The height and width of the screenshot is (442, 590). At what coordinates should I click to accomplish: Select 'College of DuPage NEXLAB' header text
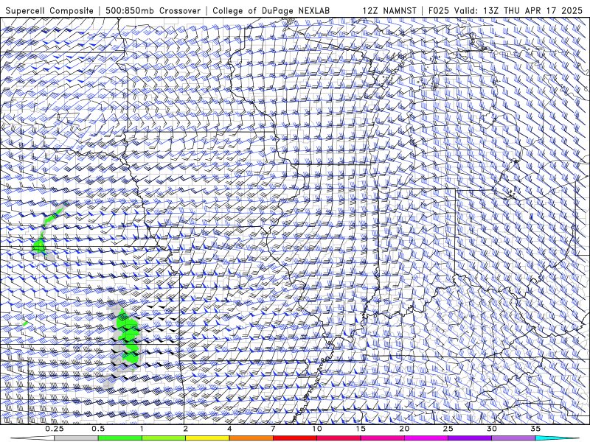pos(271,10)
